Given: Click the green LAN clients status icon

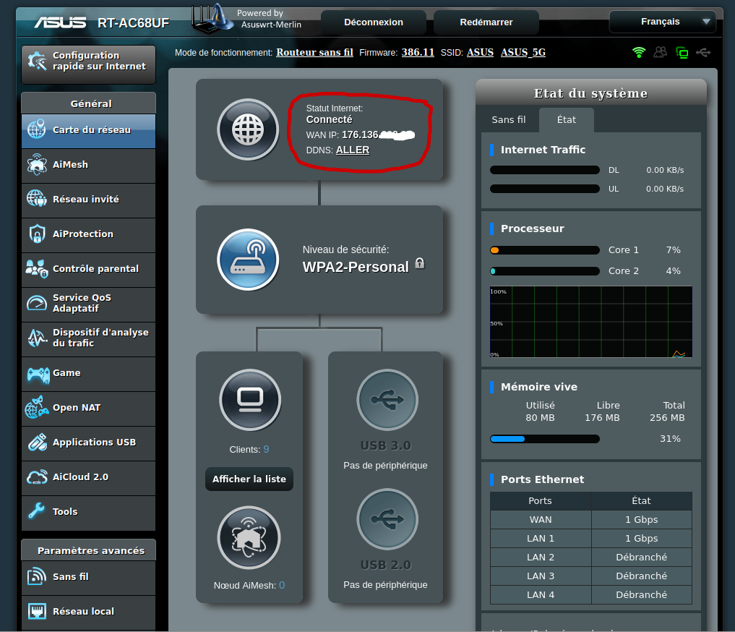Looking at the screenshot, I should [x=682, y=53].
